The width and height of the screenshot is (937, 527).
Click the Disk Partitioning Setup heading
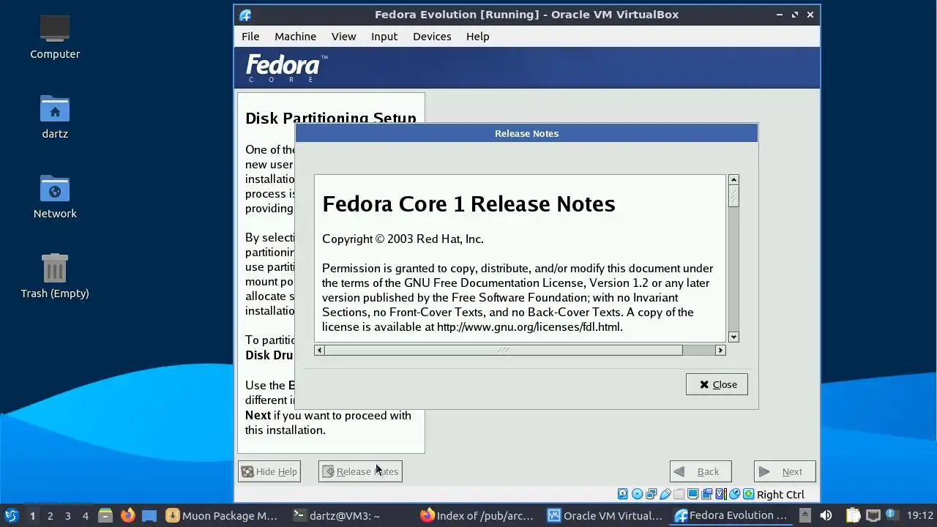pos(331,118)
